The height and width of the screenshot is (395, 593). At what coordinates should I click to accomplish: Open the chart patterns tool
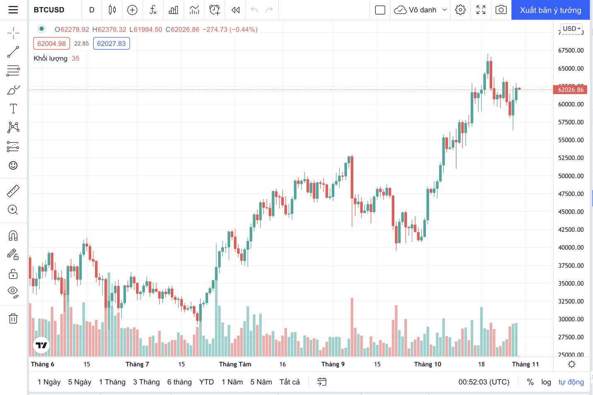(13, 127)
